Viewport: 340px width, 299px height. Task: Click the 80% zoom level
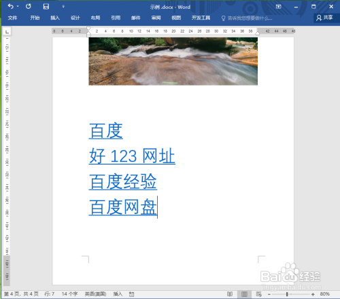(324, 294)
